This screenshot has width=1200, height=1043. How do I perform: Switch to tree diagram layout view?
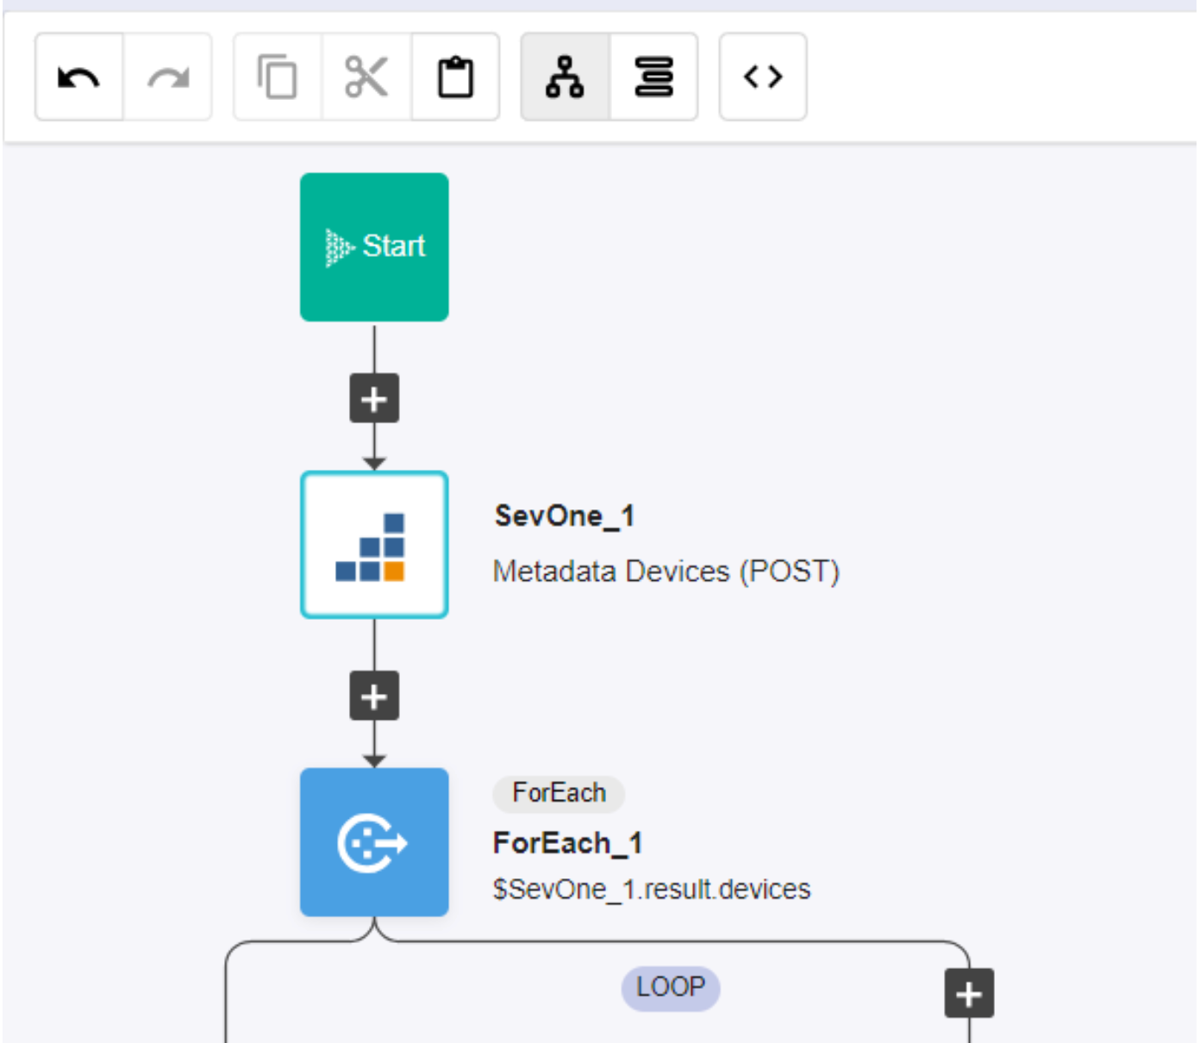pos(566,78)
